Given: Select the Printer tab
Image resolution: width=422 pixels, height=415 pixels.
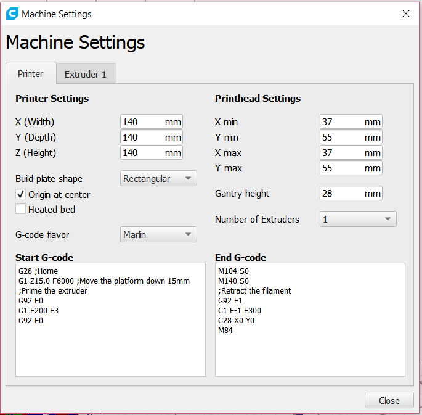Looking at the screenshot, I should coord(30,73).
